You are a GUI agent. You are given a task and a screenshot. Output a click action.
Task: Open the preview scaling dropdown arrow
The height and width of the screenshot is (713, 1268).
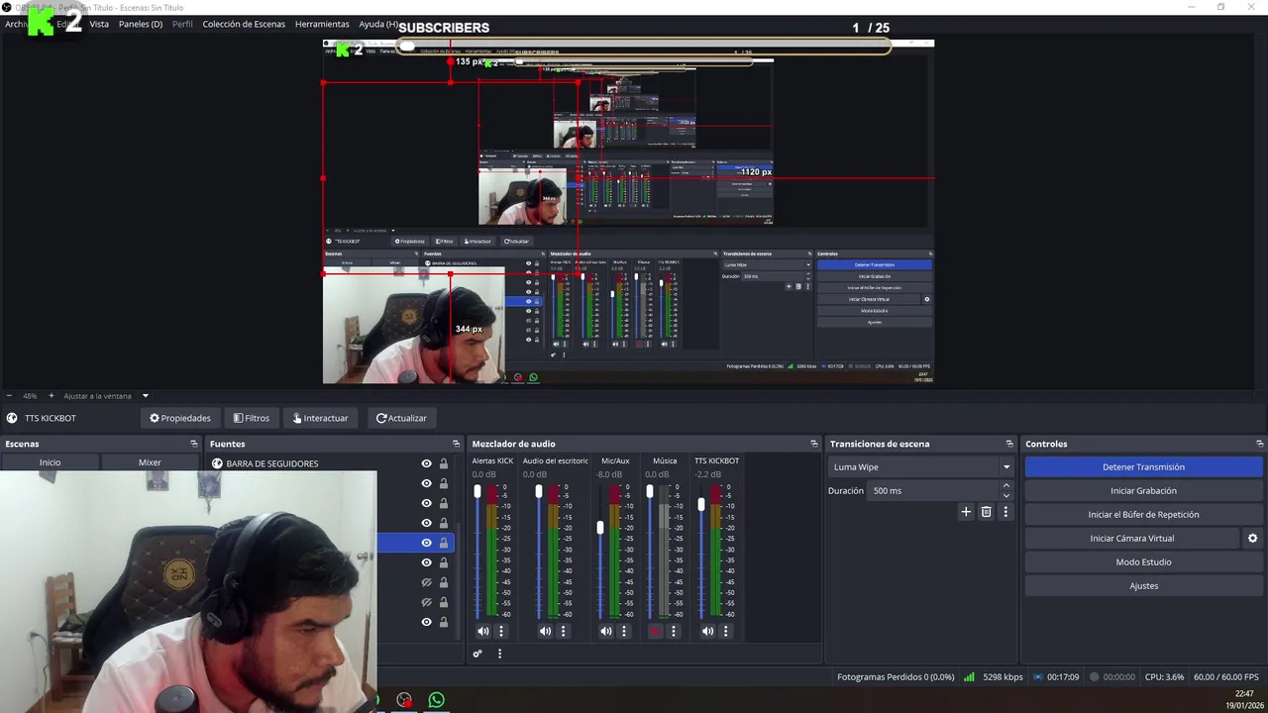pyautogui.click(x=145, y=396)
